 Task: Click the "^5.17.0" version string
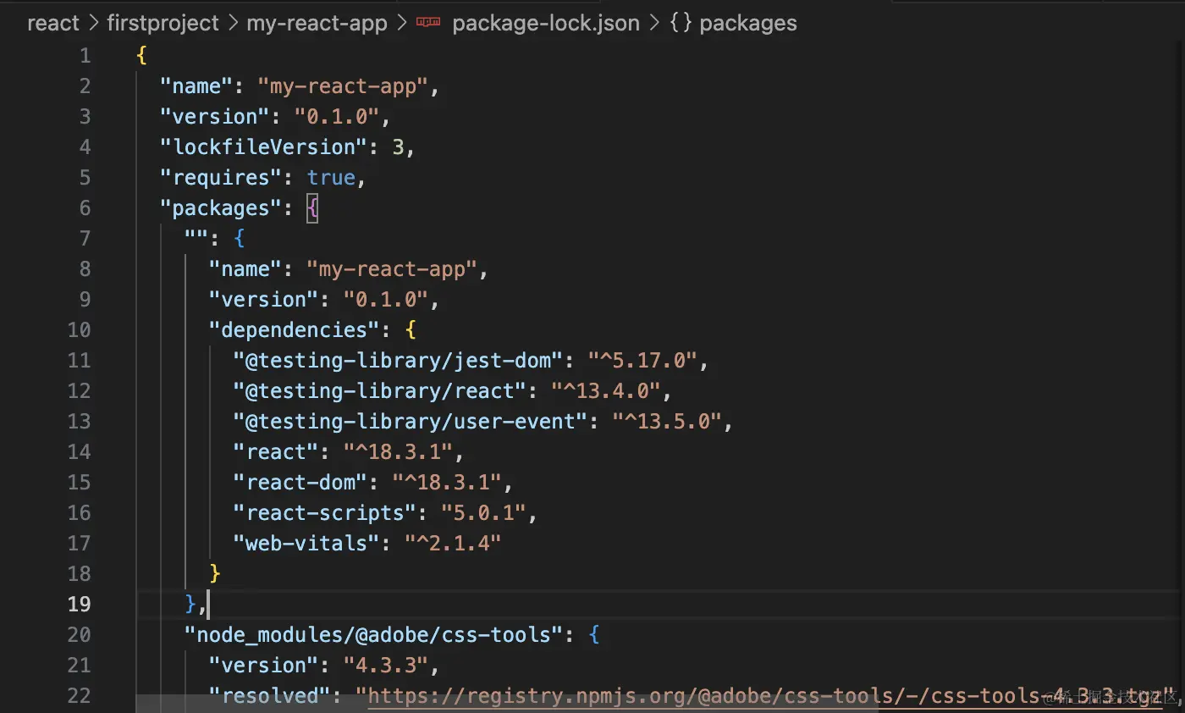(644, 360)
